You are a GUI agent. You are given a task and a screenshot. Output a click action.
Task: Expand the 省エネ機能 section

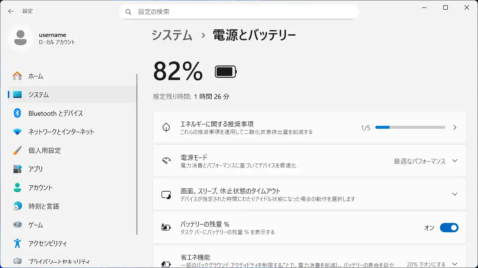point(454,264)
